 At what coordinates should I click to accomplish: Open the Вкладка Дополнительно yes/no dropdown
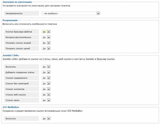[x=46, y=37]
